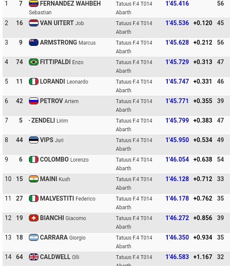Click the Venezuela flag beside Fernandez Wahbeh
The width and height of the screenshot is (230, 266).
tap(34, 3)
